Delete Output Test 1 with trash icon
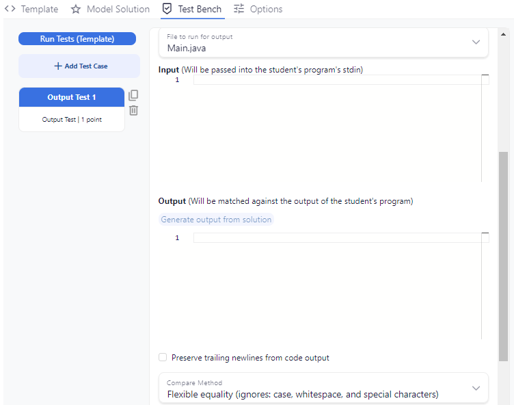 133,110
